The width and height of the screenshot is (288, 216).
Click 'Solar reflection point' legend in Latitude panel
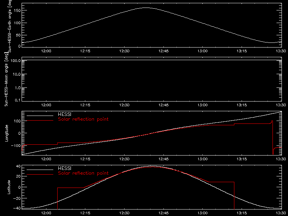(x=83, y=173)
